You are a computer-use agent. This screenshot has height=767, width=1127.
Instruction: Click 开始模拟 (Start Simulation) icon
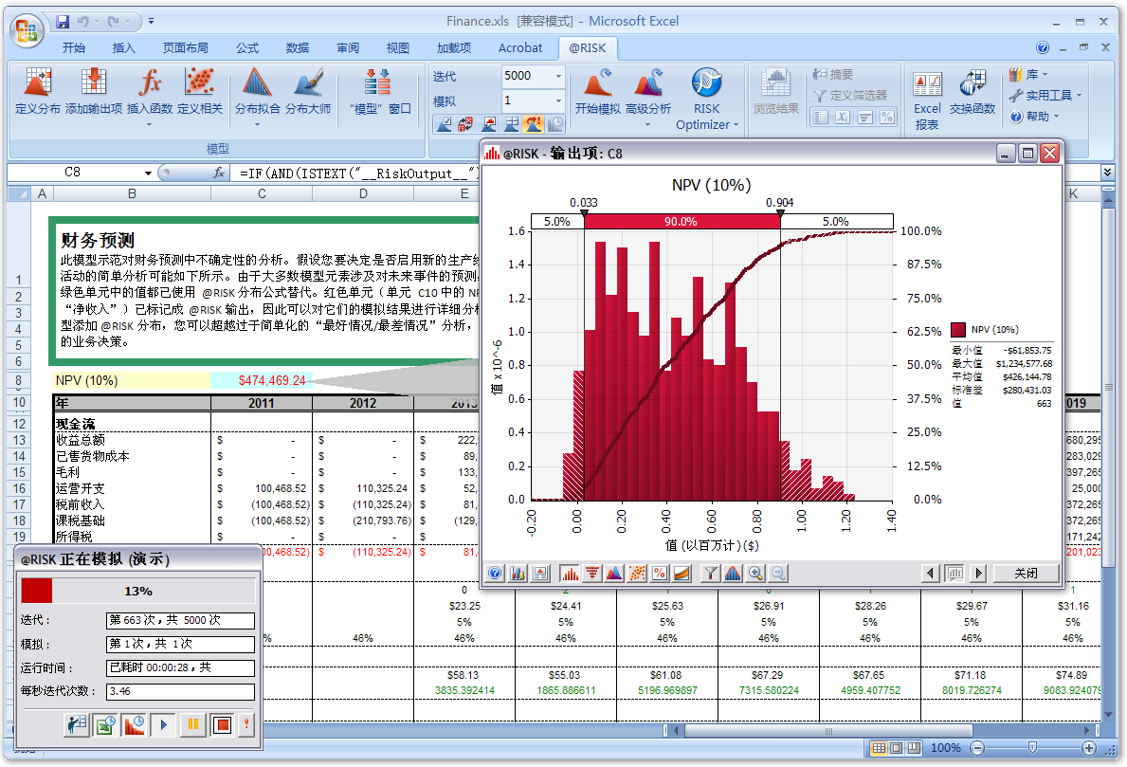point(597,82)
